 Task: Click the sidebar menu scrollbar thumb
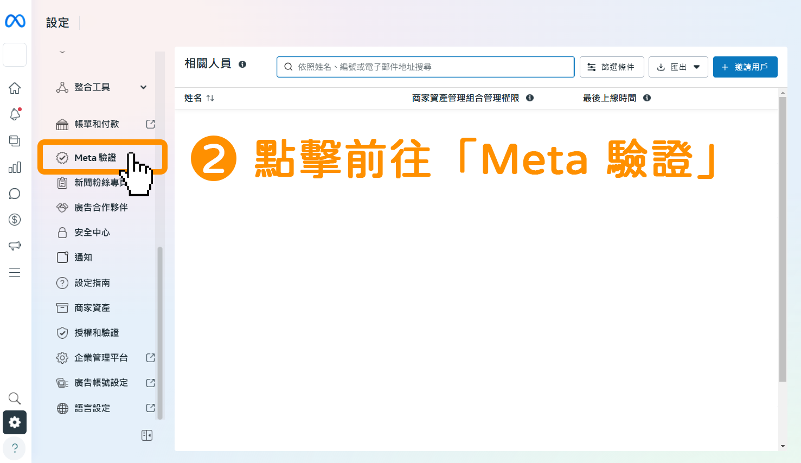point(160,333)
